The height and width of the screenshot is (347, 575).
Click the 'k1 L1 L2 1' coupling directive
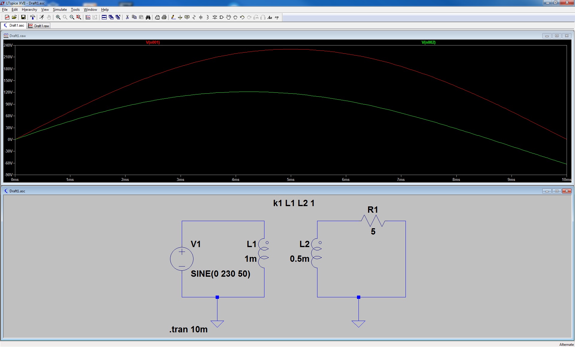(x=294, y=203)
